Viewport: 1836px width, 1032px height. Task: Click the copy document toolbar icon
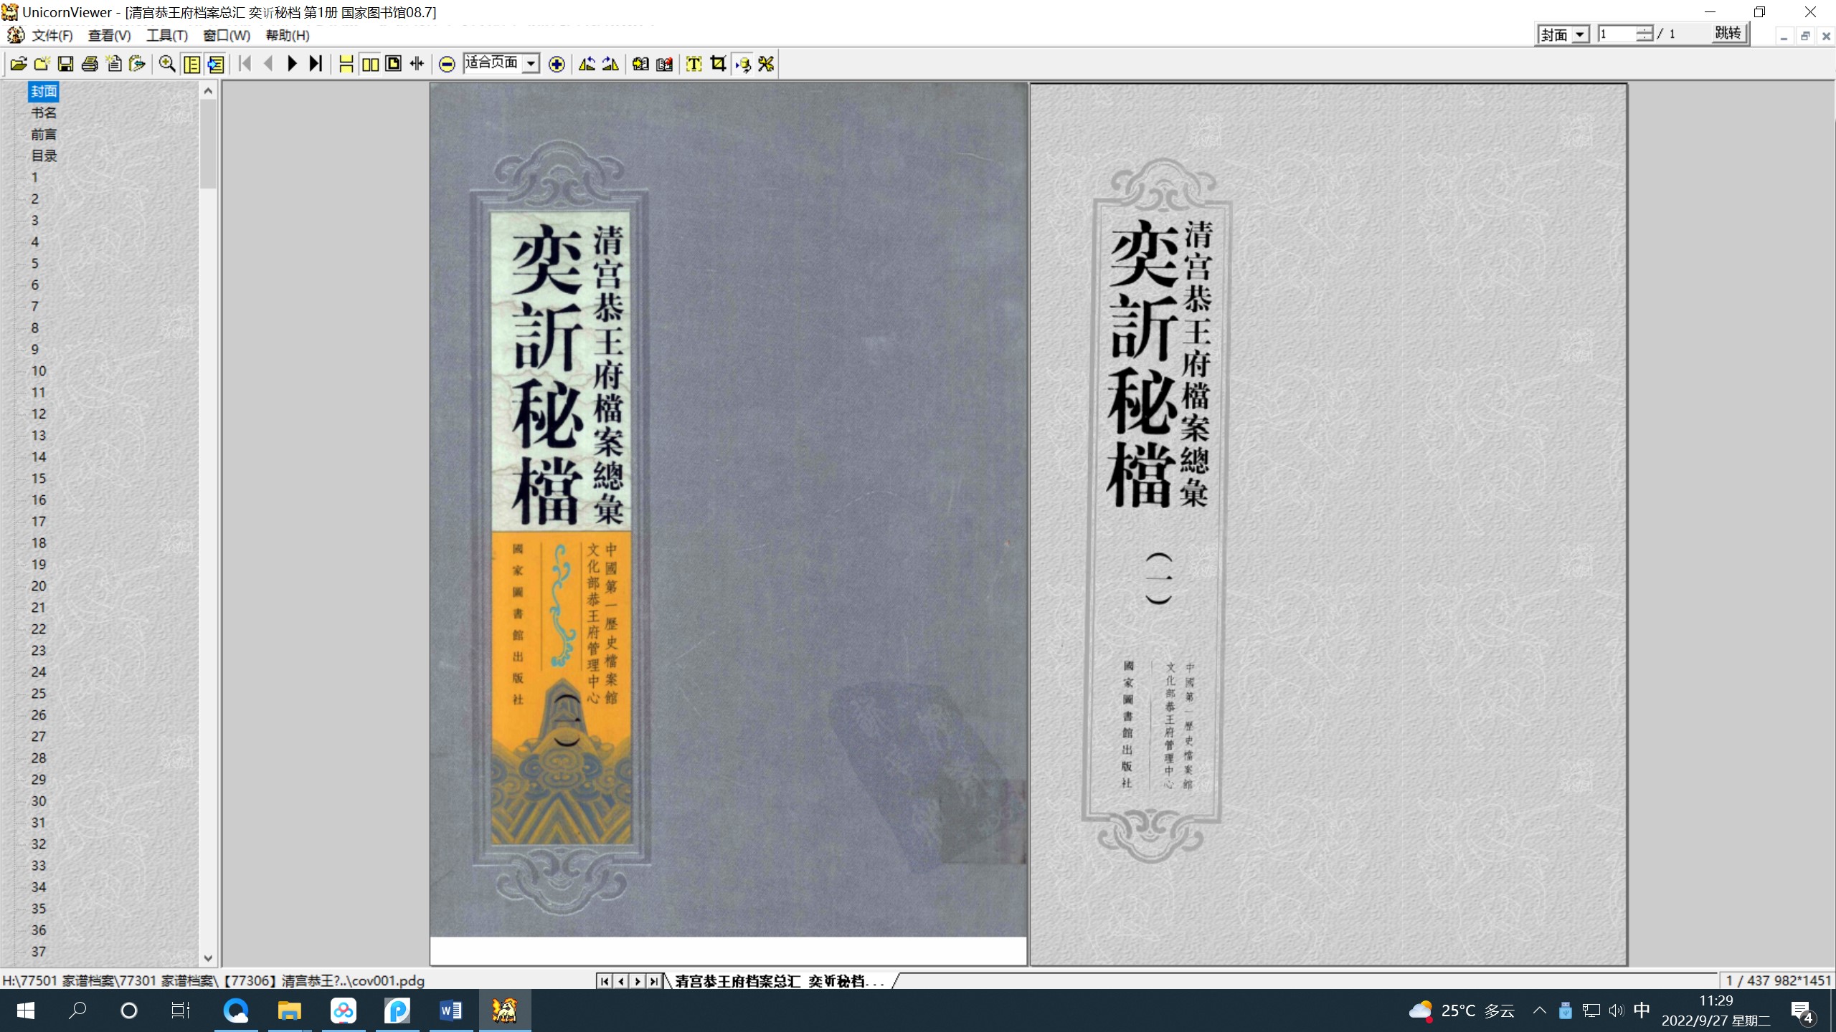coord(113,64)
